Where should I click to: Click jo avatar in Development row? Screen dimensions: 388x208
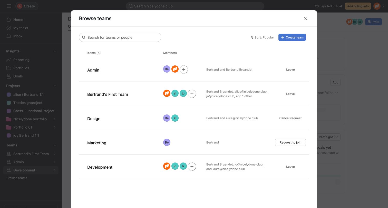(x=175, y=166)
